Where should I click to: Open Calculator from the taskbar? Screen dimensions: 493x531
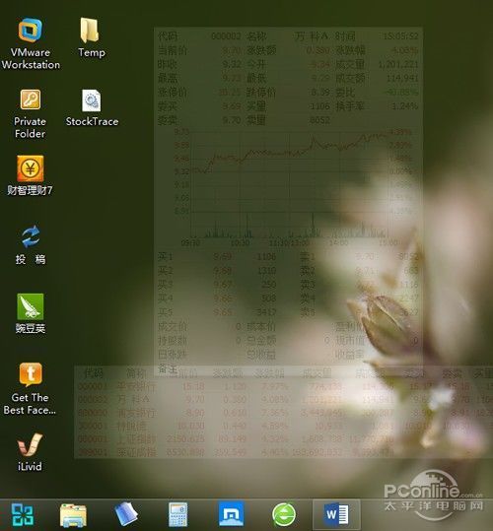pyautogui.click(x=177, y=514)
